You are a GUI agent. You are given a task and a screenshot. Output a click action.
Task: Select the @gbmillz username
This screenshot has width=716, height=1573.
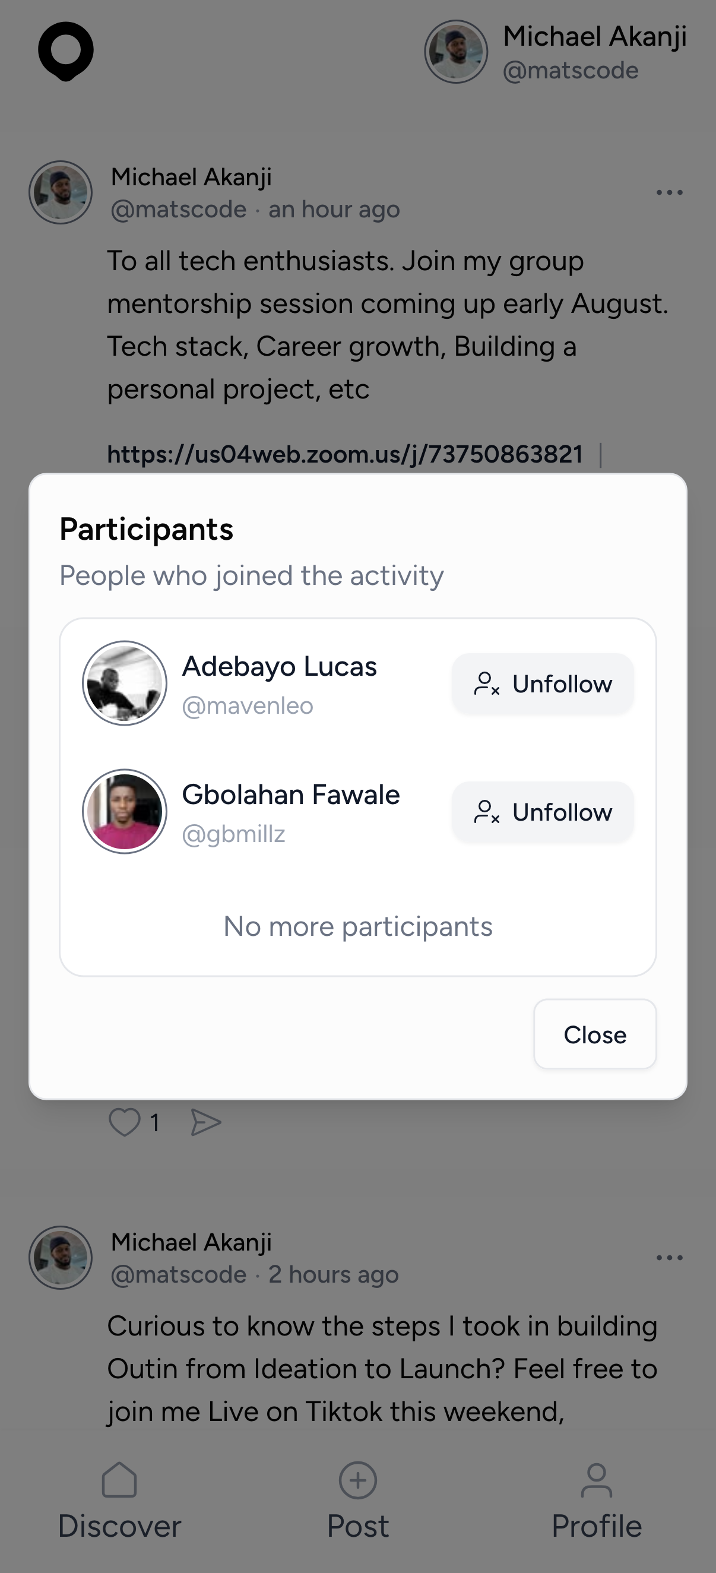[x=234, y=834]
